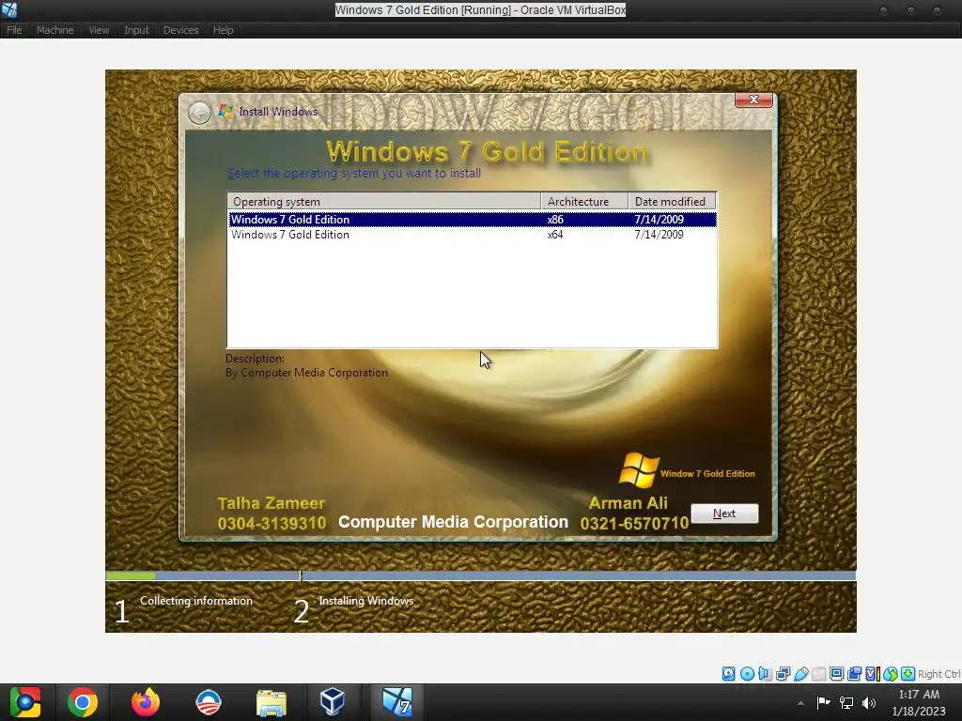Click the 7/14/2009 date in the x64 row
This screenshot has width=962, height=721.
[659, 235]
